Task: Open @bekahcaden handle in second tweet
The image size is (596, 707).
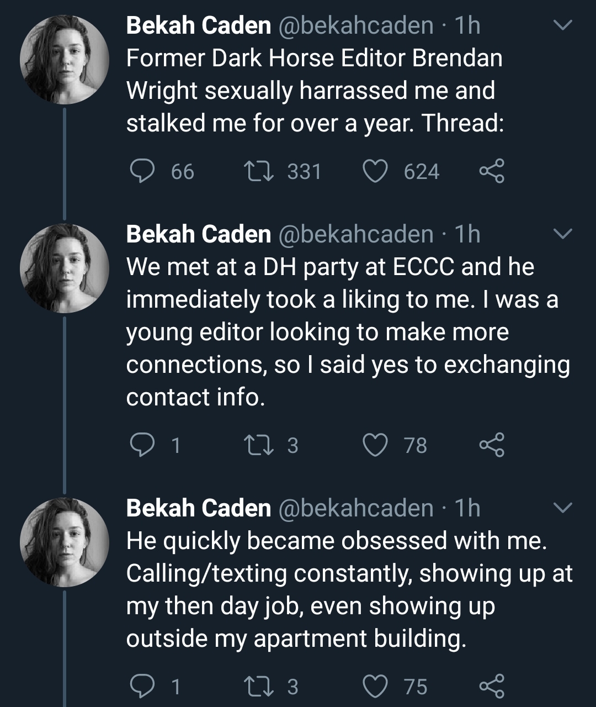Action: pyautogui.click(x=356, y=234)
